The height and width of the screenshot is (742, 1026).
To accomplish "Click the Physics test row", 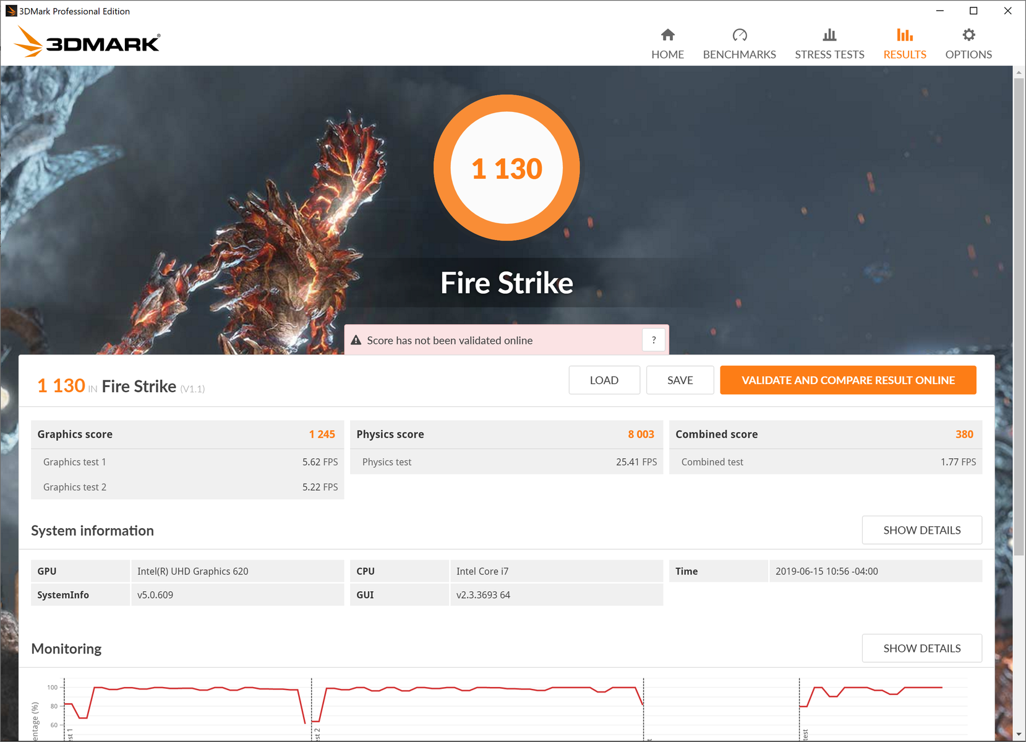I will 507,462.
